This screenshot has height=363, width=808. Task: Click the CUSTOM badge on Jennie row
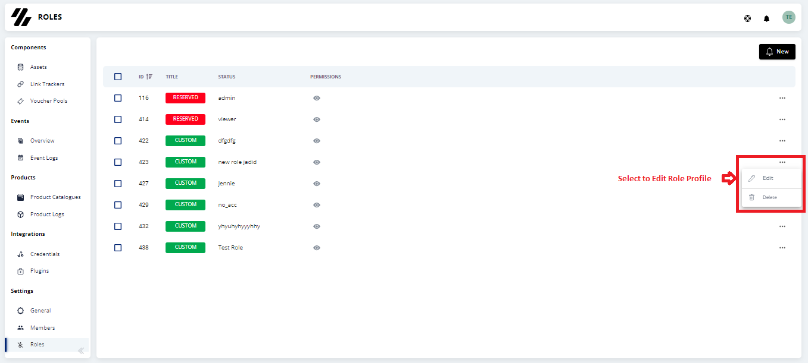pyautogui.click(x=185, y=183)
